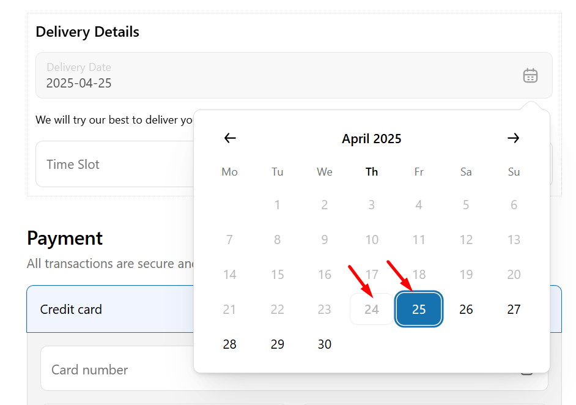Click the April 2025 month heading
This screenshot has height=405, width=576.
(x=371, y=138)
